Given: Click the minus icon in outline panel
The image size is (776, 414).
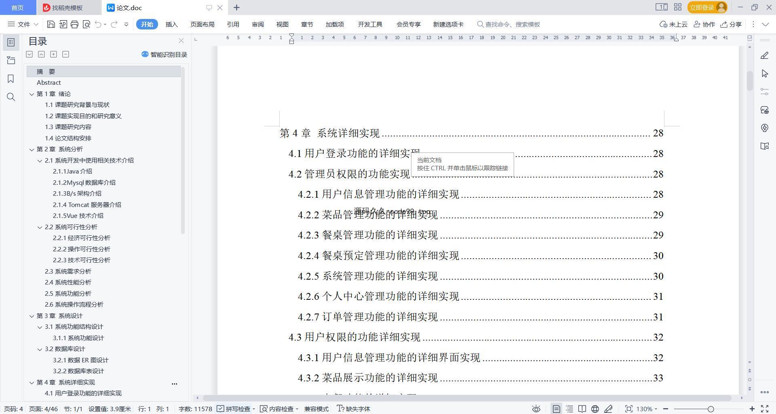Looking at the screenshot, I should (65, 54).
